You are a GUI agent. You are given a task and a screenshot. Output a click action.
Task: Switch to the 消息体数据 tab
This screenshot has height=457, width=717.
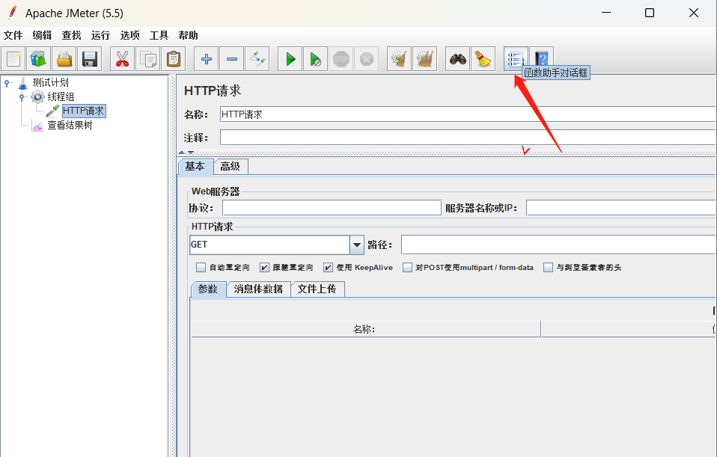click(x=258, y=289)
